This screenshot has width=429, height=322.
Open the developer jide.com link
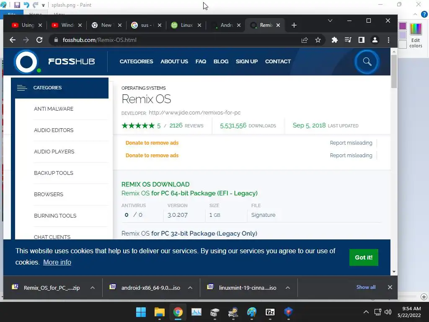(x=194, y=112)
